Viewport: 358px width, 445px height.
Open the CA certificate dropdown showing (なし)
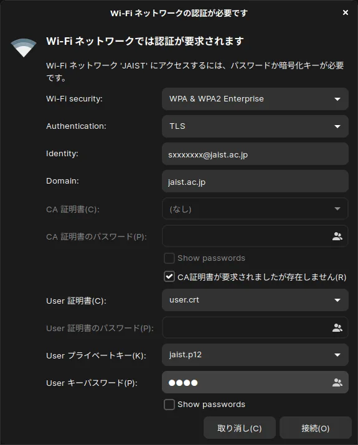(x=255, y=209)
